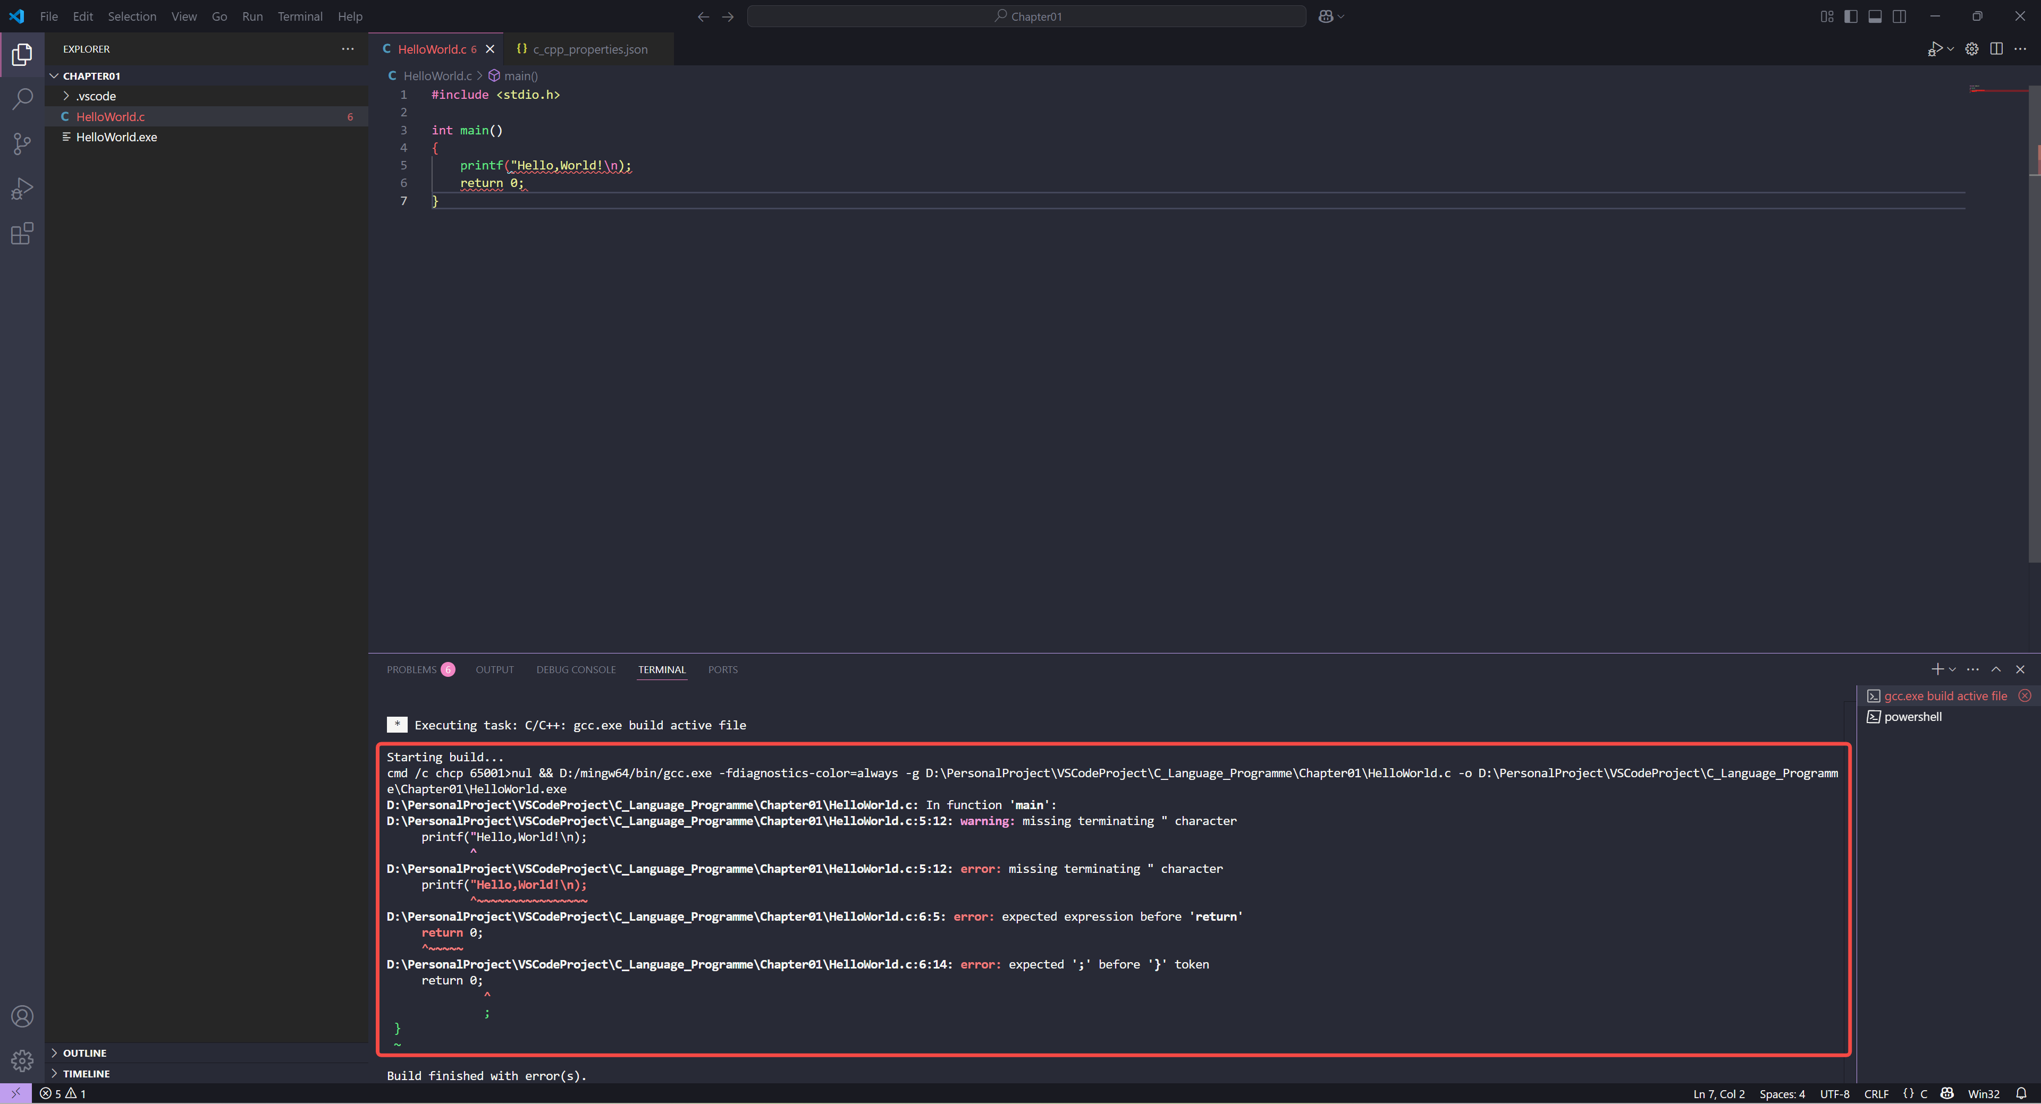
Task: Toggle the primary side bar visibility
Action: 1851,16
